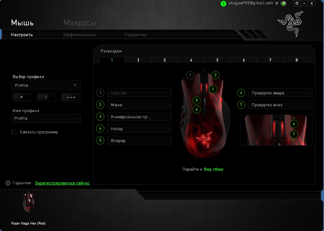This screenshot has width=324, height=231.
Task: Select keymap tab 4
Action: [191, 60]
